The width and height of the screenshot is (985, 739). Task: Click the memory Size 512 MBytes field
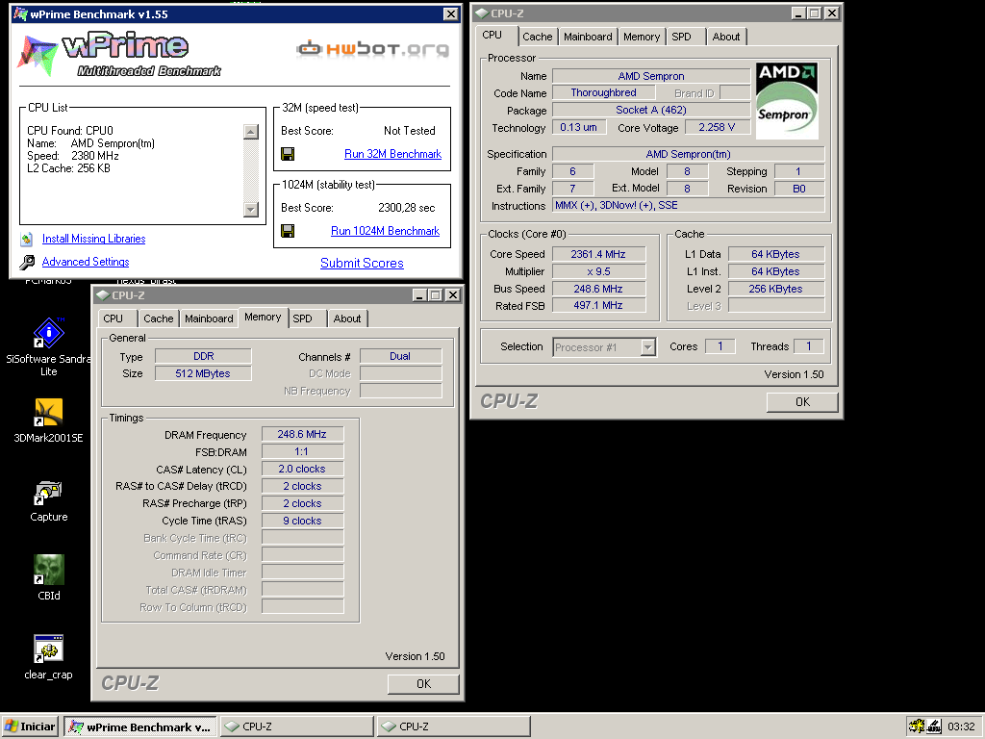[x=203, y=373]
